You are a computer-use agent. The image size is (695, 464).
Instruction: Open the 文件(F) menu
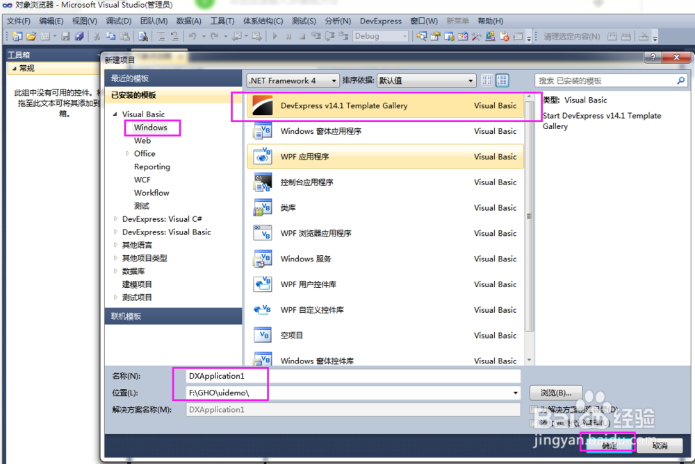[19, 21]
